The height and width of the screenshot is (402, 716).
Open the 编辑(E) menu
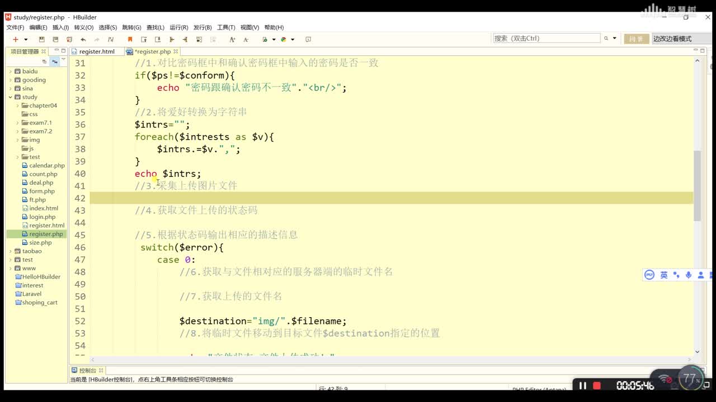[x=39, y=27]
